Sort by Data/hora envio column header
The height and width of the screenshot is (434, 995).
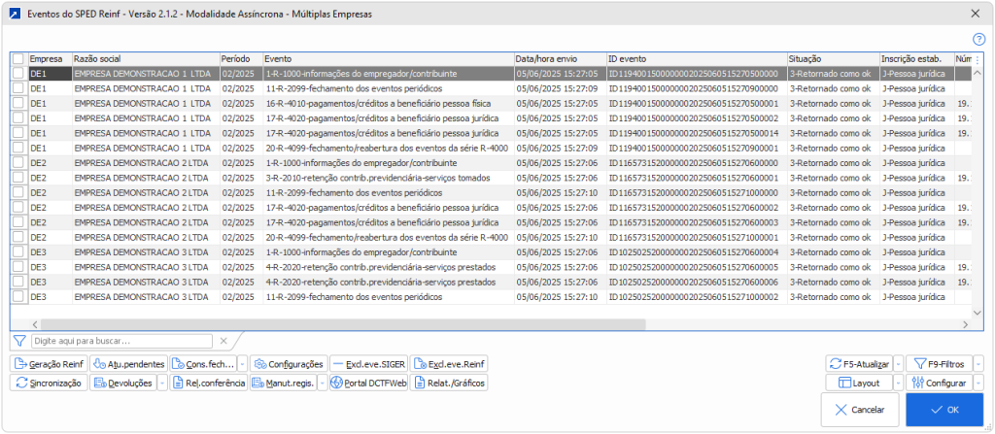(x=561, y=59)
